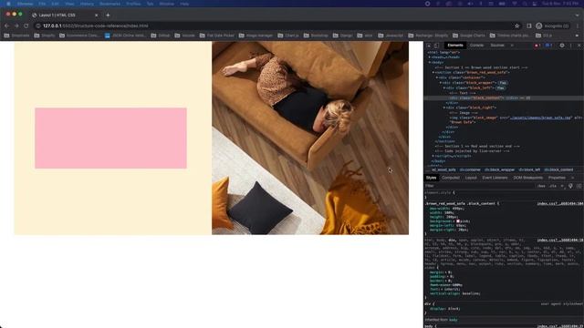Expand the head element node
This screenshot has height=328, width=584.
point(430,57)
